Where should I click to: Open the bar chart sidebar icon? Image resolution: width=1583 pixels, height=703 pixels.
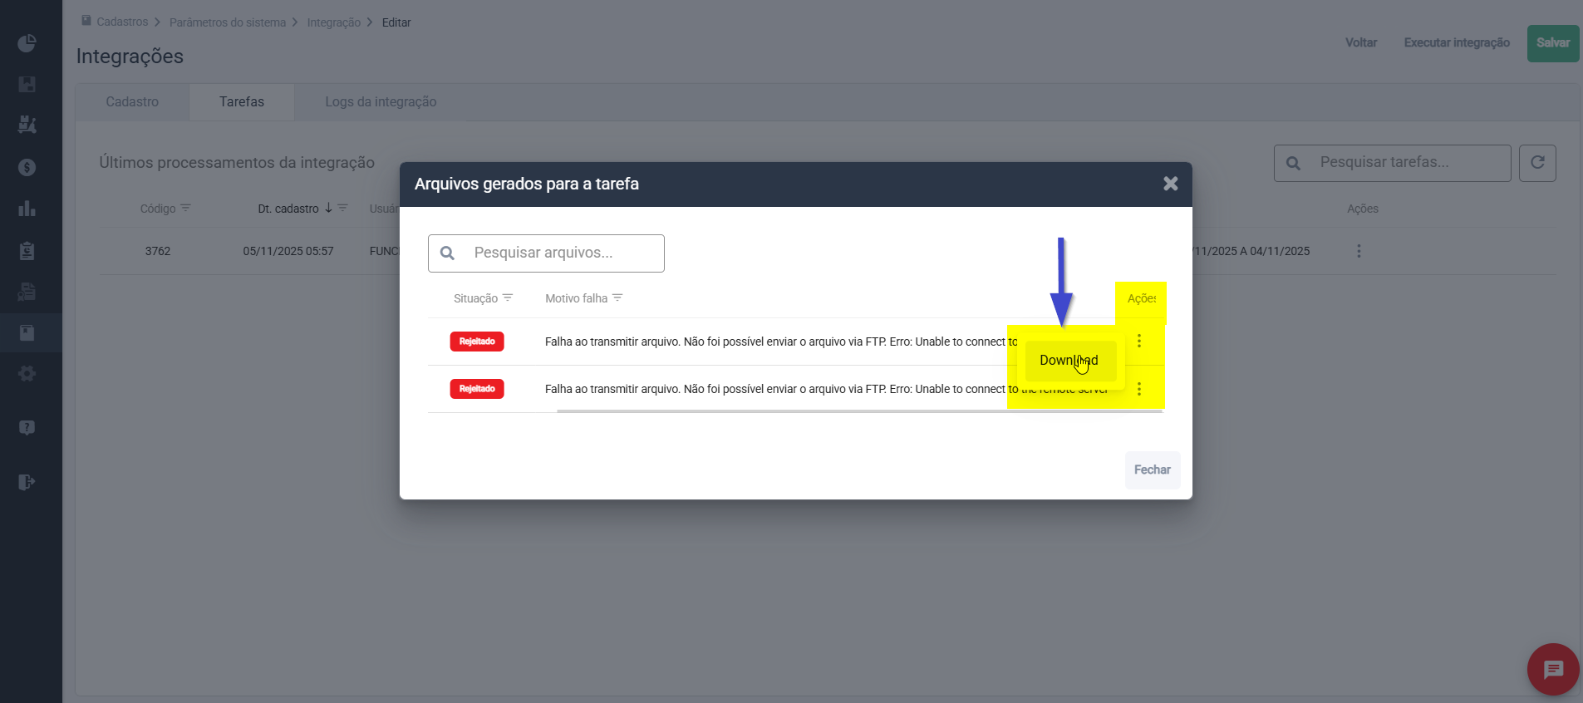(27, 208)
